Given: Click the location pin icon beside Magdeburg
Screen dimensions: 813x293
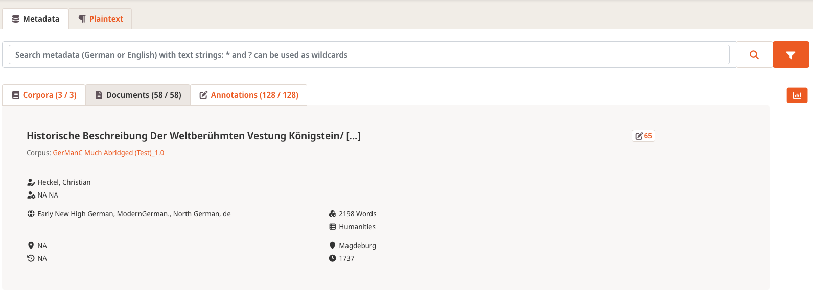Looking at the screenshot, I should [x=333, y=246].
